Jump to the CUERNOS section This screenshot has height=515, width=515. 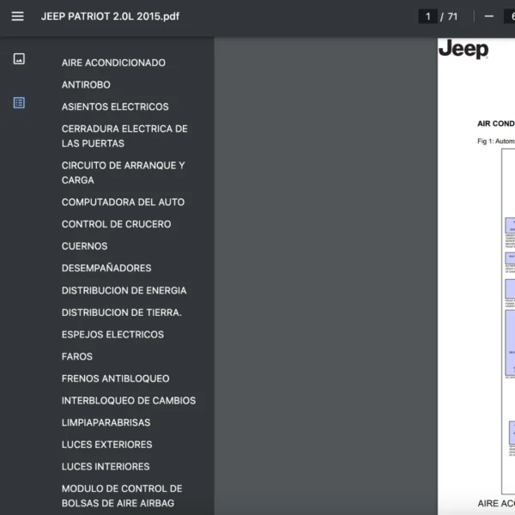click(84, 246)
